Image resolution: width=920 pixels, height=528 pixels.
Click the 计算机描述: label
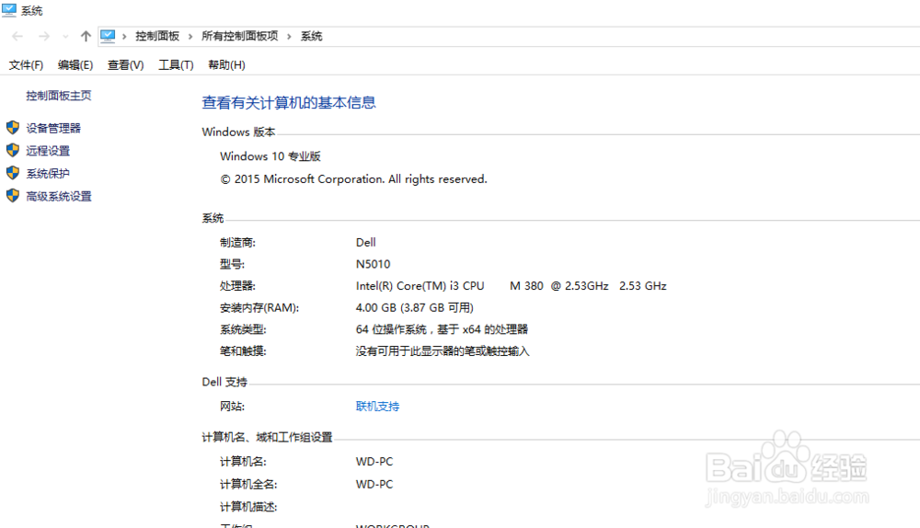point(248,506)
